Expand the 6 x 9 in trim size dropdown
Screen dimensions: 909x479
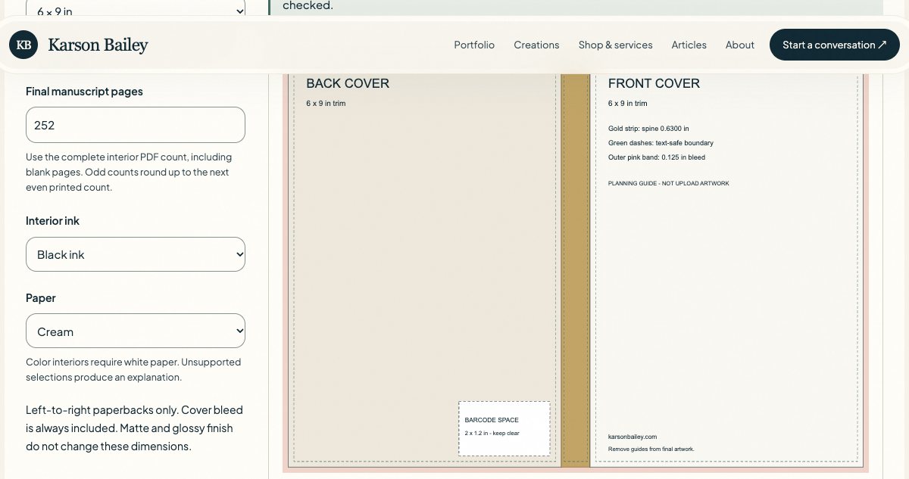pos(136,11)
